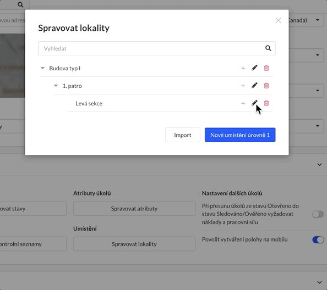Add a sub-location under 1. patro
Screen dimensions: 327x290
tap(243, 86)
